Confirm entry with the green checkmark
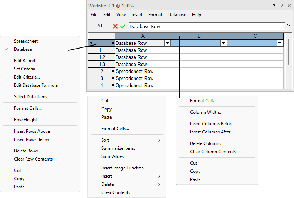The width and height of the screenshot is (294, 198). 123,26
